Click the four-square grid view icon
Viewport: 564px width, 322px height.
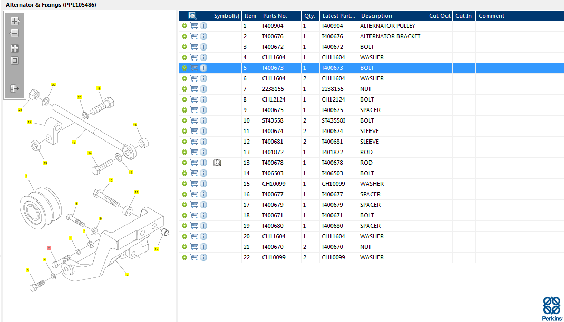tap(15, 48)
